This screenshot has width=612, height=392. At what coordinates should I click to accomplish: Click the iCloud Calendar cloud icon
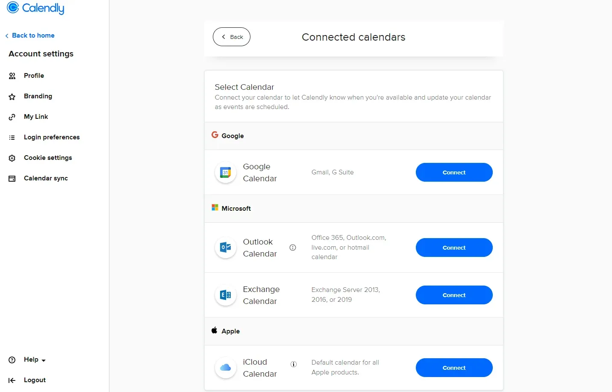[x=225, y=368]
